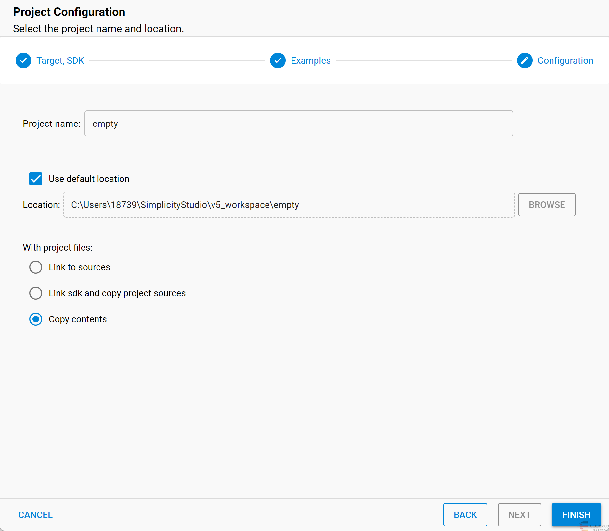Select Copy contents radio button

click(36, 319)
